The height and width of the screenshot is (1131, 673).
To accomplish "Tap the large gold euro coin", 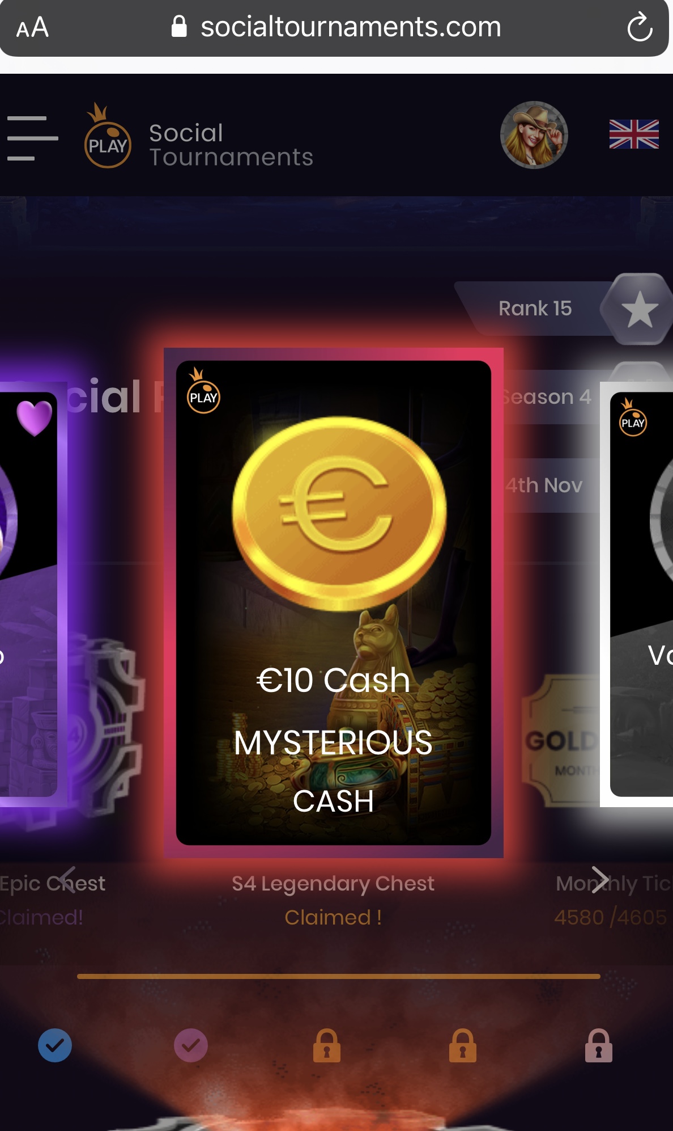I will (339, 513).
